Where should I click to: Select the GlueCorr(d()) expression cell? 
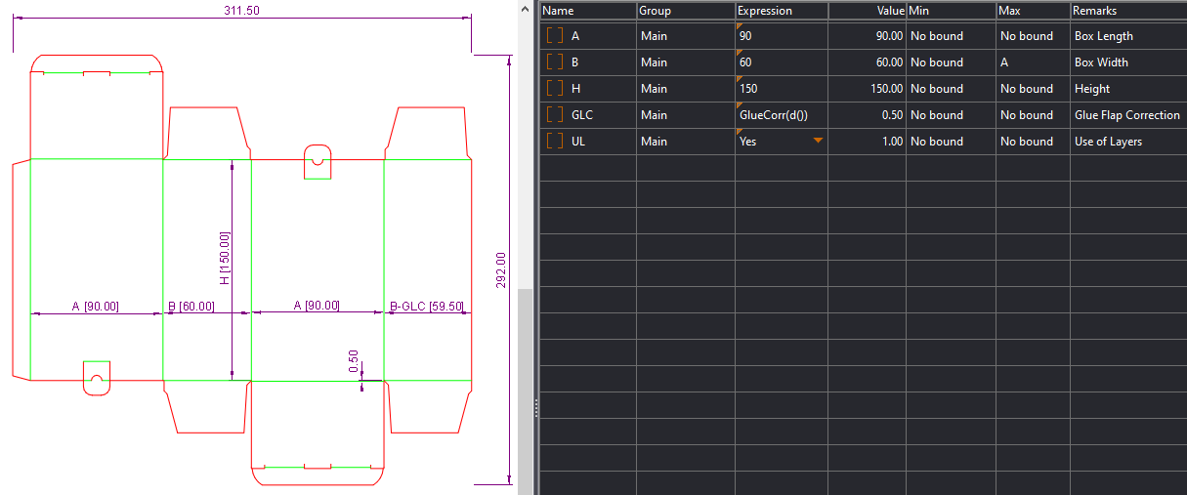pyautogui.click(x=781, y=115)
